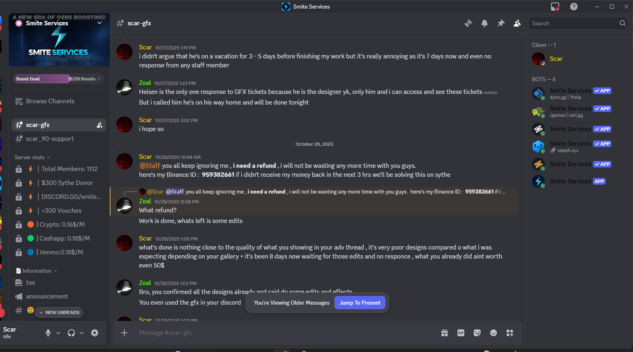Viewport: 633px width, 352px height.
Task: Open notification settings bell icon
Action: coord(485,23)
